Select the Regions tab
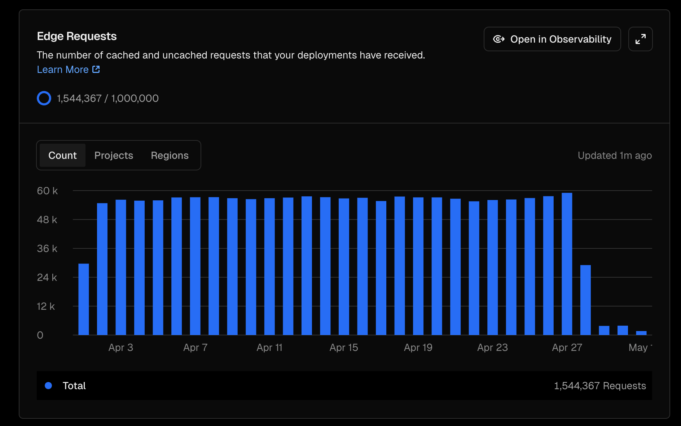 (170, 155)
